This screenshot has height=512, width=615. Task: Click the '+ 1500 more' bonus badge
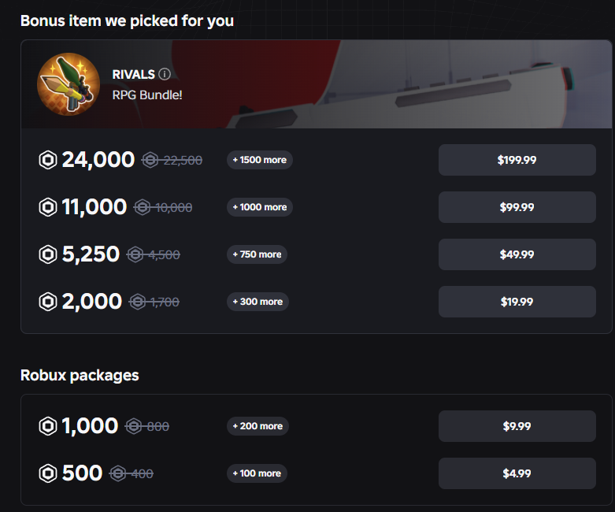[x=260, y=160]
